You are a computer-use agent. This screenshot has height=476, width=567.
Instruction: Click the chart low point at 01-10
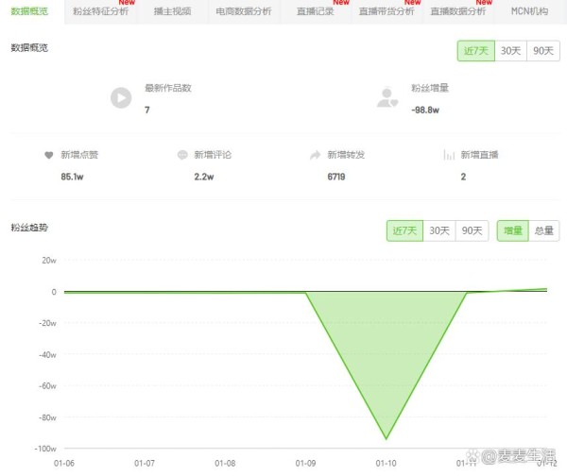tap(387, 439)
